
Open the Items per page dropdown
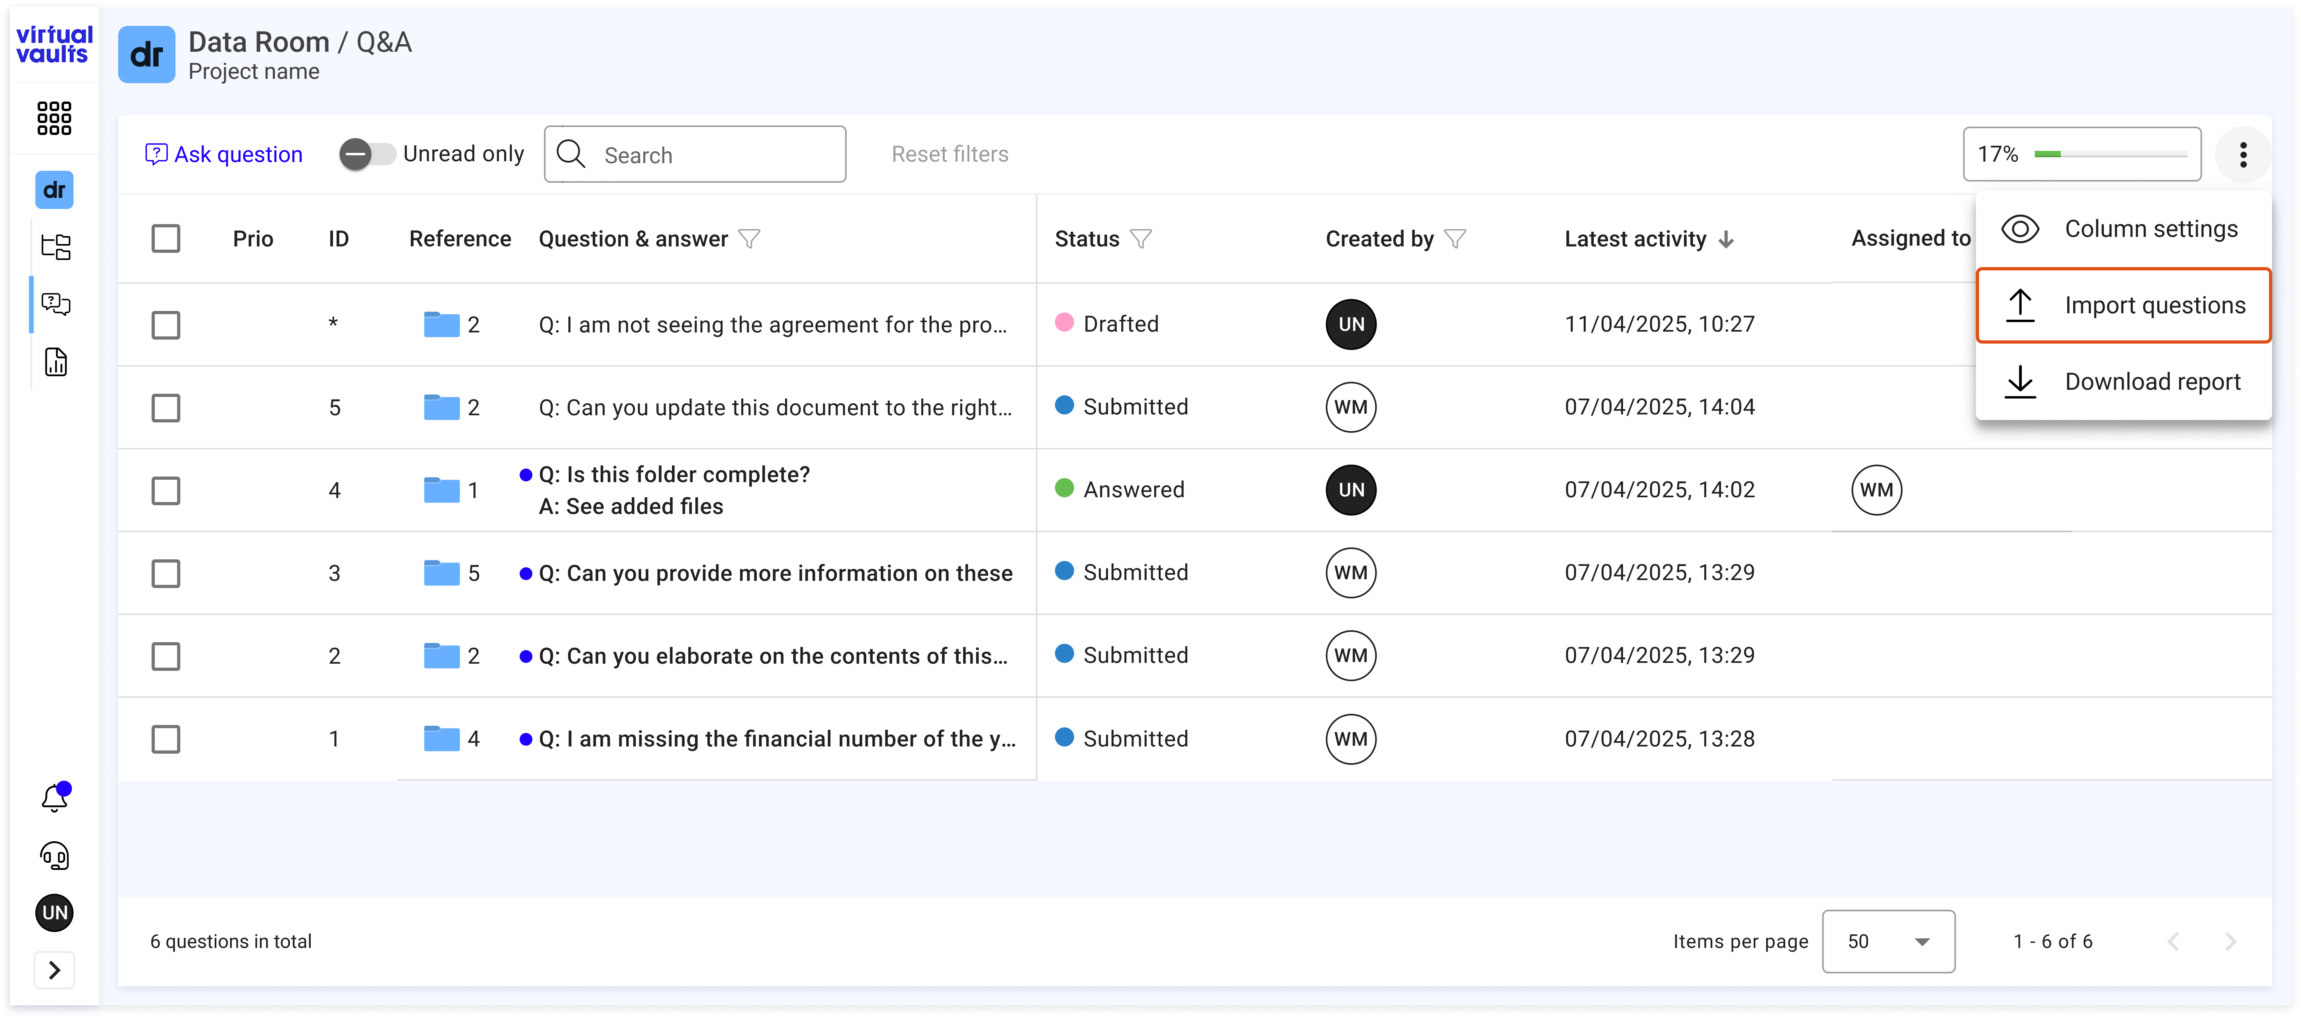point(1888,941)
